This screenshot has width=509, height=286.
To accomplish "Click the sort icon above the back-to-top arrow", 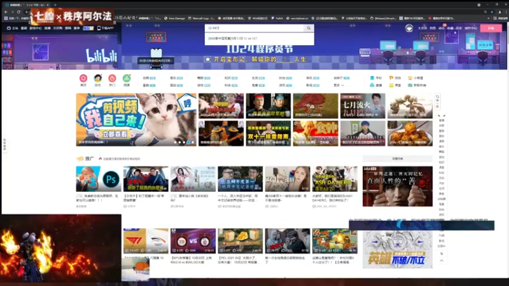I will [x=442, y=254].
